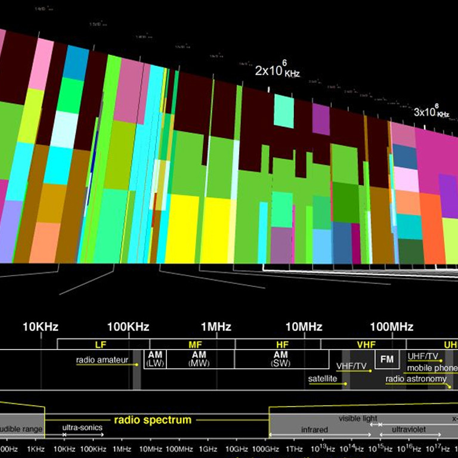Click the 'satellite' label

point(322,379)
